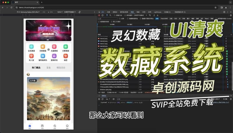233x133 pixels.
Task: Click the browser back arrow
Action: [x=3, y=8]
